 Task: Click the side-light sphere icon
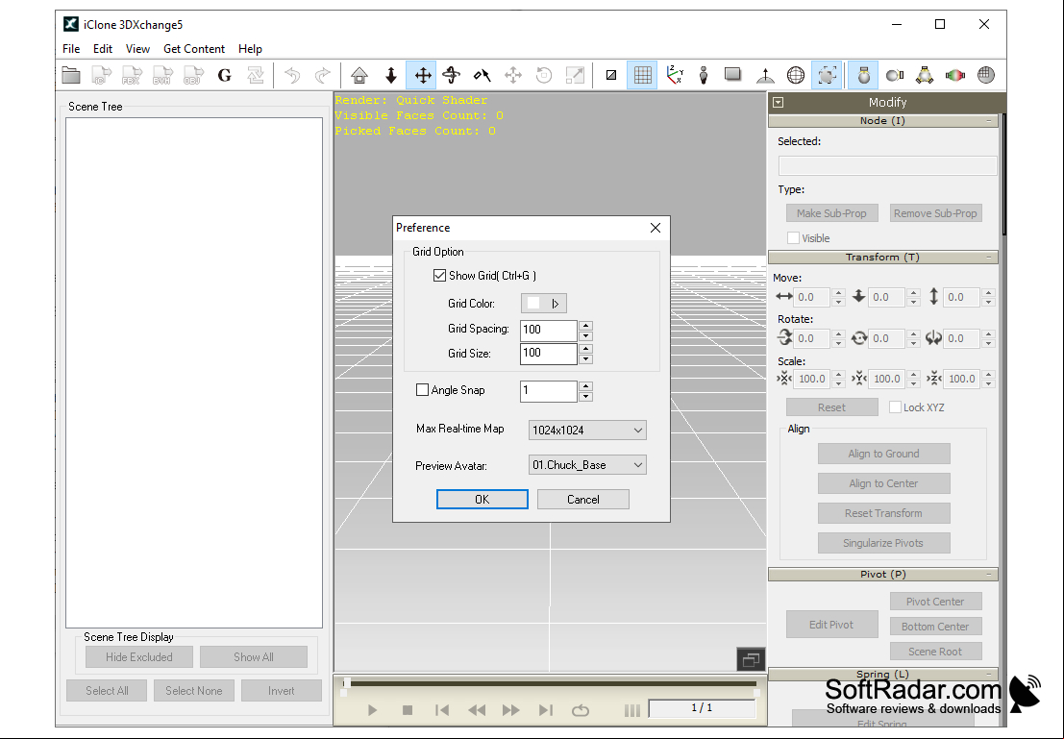895,75
